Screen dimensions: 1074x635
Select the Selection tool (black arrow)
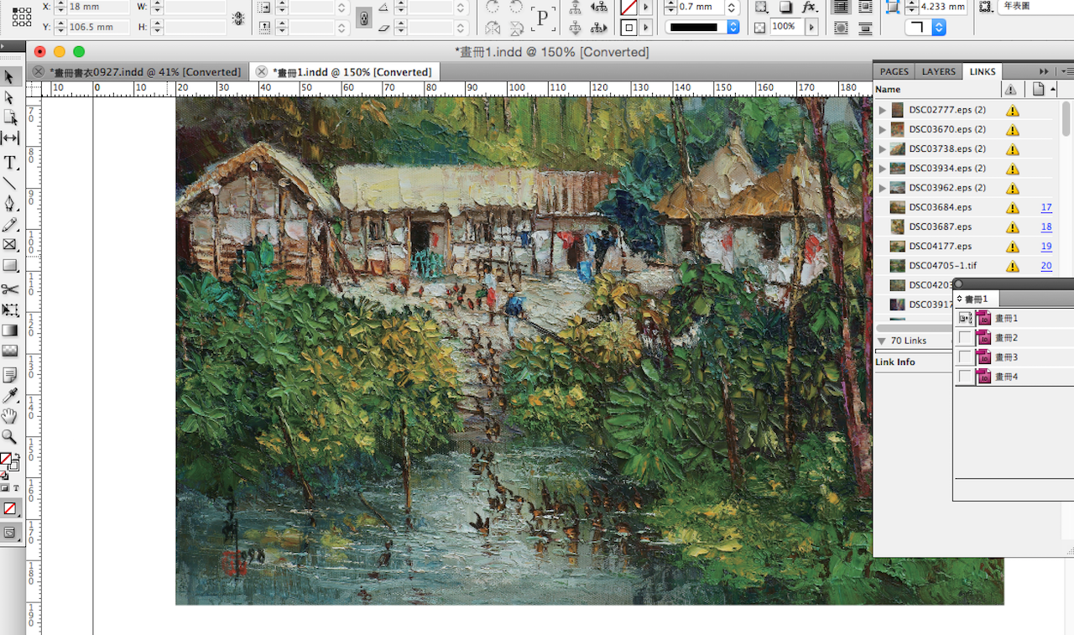click(10, 76)
